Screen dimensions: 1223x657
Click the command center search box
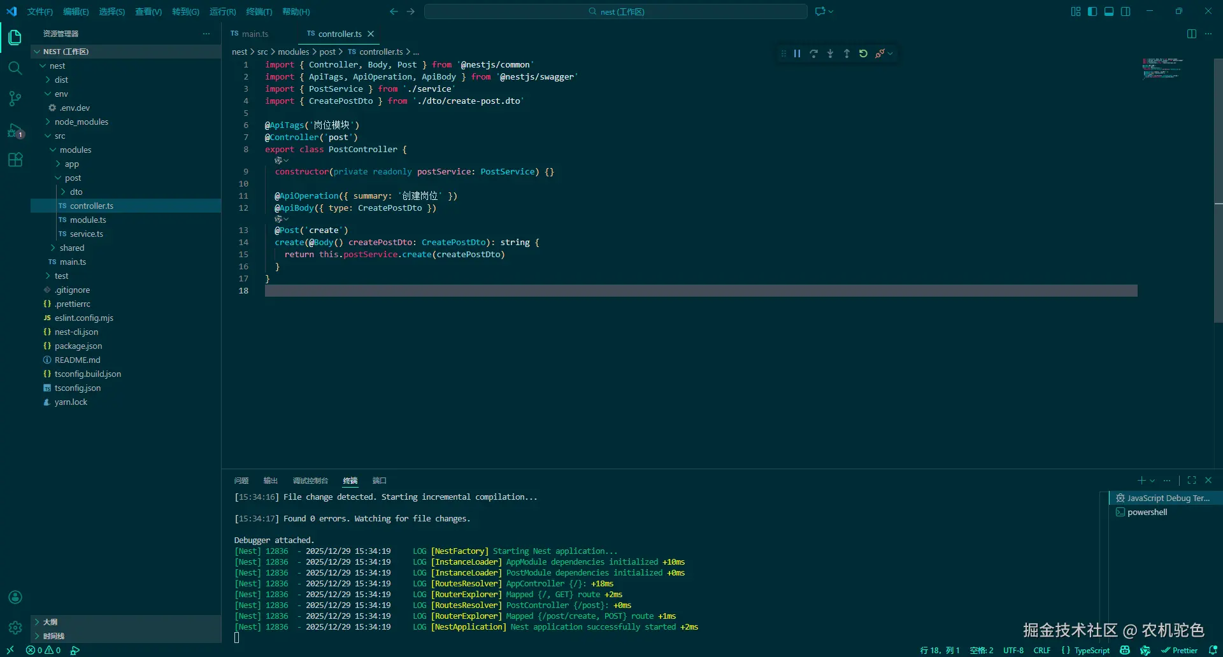pyautogui.click(x=615, y=11)
